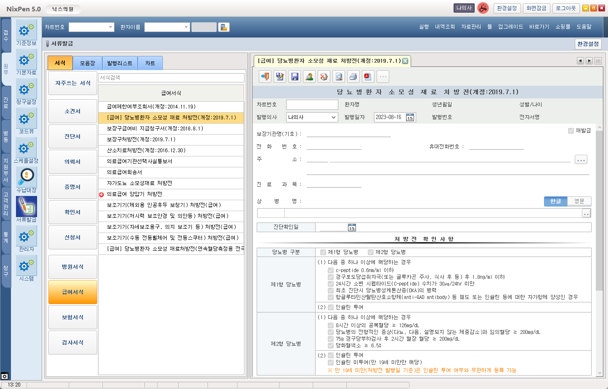
Task: Click the 진단서 category button
Action: tap(72, 137)
